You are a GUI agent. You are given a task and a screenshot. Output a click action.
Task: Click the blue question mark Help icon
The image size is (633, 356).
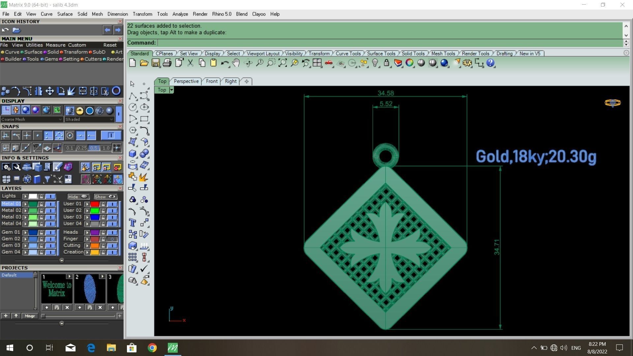click(490, 63)
